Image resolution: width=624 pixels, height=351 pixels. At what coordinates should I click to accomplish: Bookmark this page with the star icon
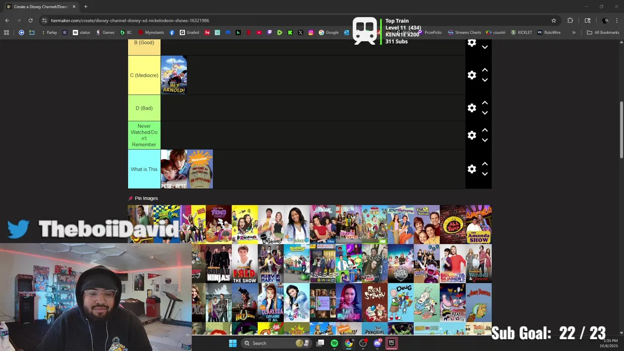(554, 20)
